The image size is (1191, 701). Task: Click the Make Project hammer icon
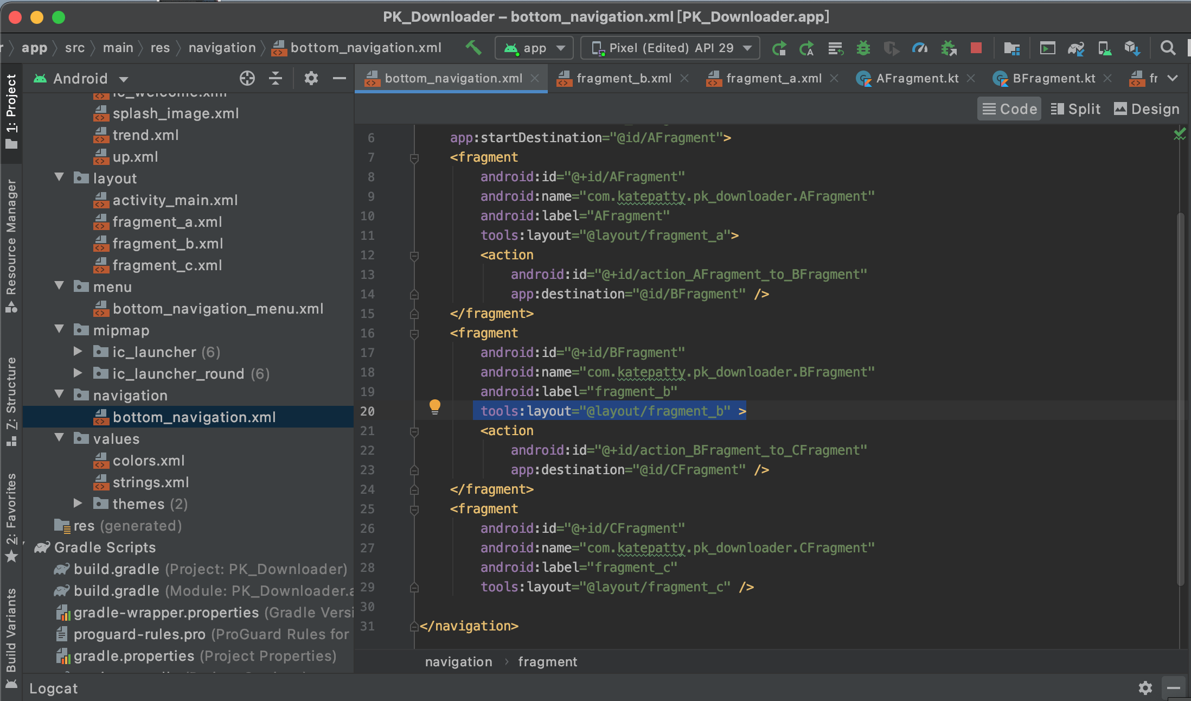click(473, 48)
